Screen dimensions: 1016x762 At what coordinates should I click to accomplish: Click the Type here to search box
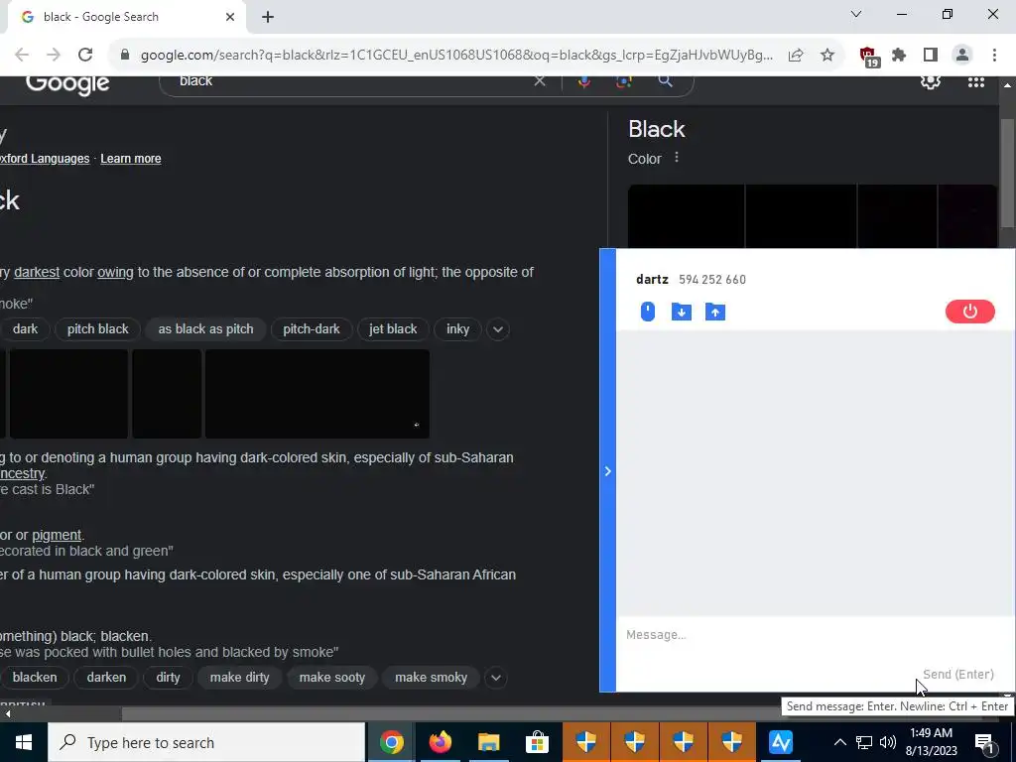point(206,742)
